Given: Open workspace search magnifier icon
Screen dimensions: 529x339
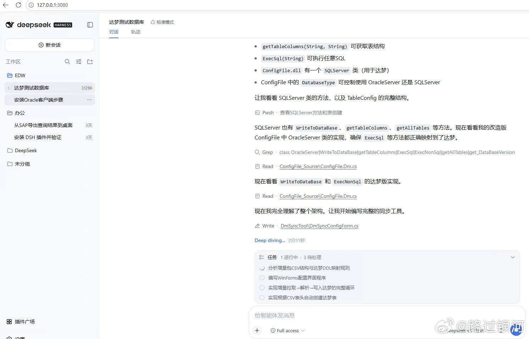Looking at the screenshot, I should pyautogui.click(x=67, y=62).
